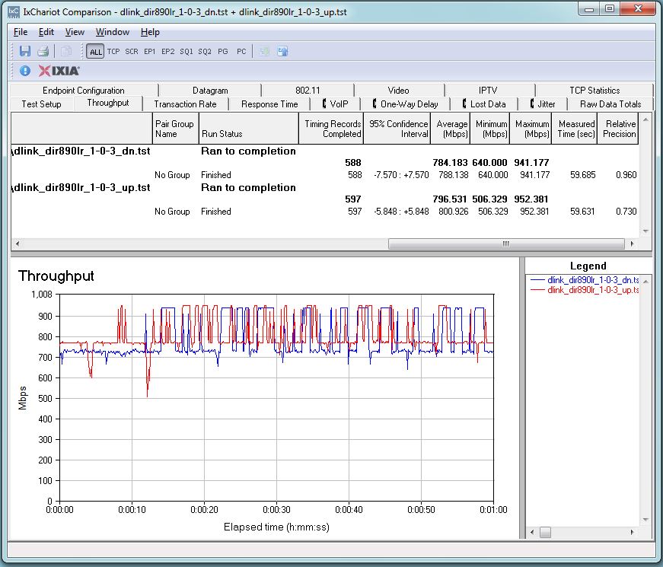Select the PC filter button
The height and width of the screenshot is (567, 663).
point(241,52)
